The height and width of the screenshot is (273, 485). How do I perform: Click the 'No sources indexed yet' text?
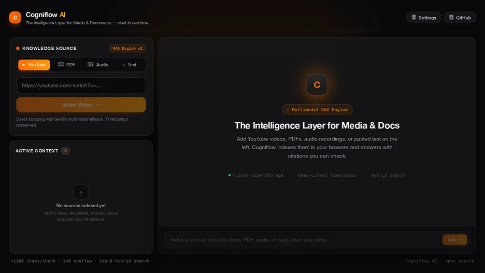[x=81, y=205]
